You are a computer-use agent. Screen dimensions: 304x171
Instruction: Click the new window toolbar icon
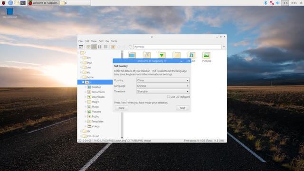coord(81,47)
